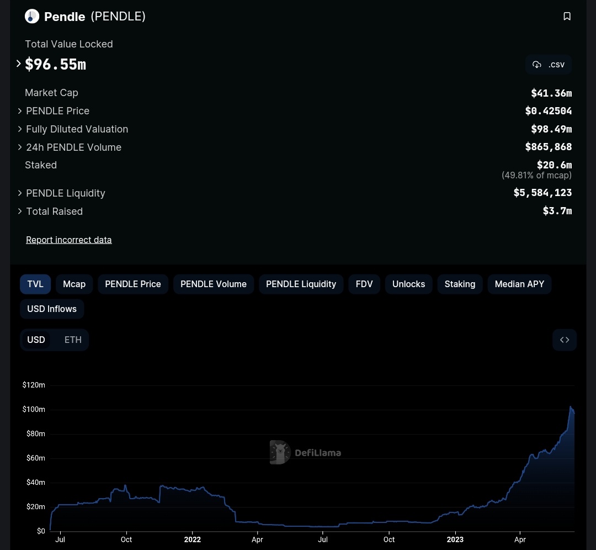Click the Market Cap value $41.36m
596x550 pixels.
[x=551, y=93]
